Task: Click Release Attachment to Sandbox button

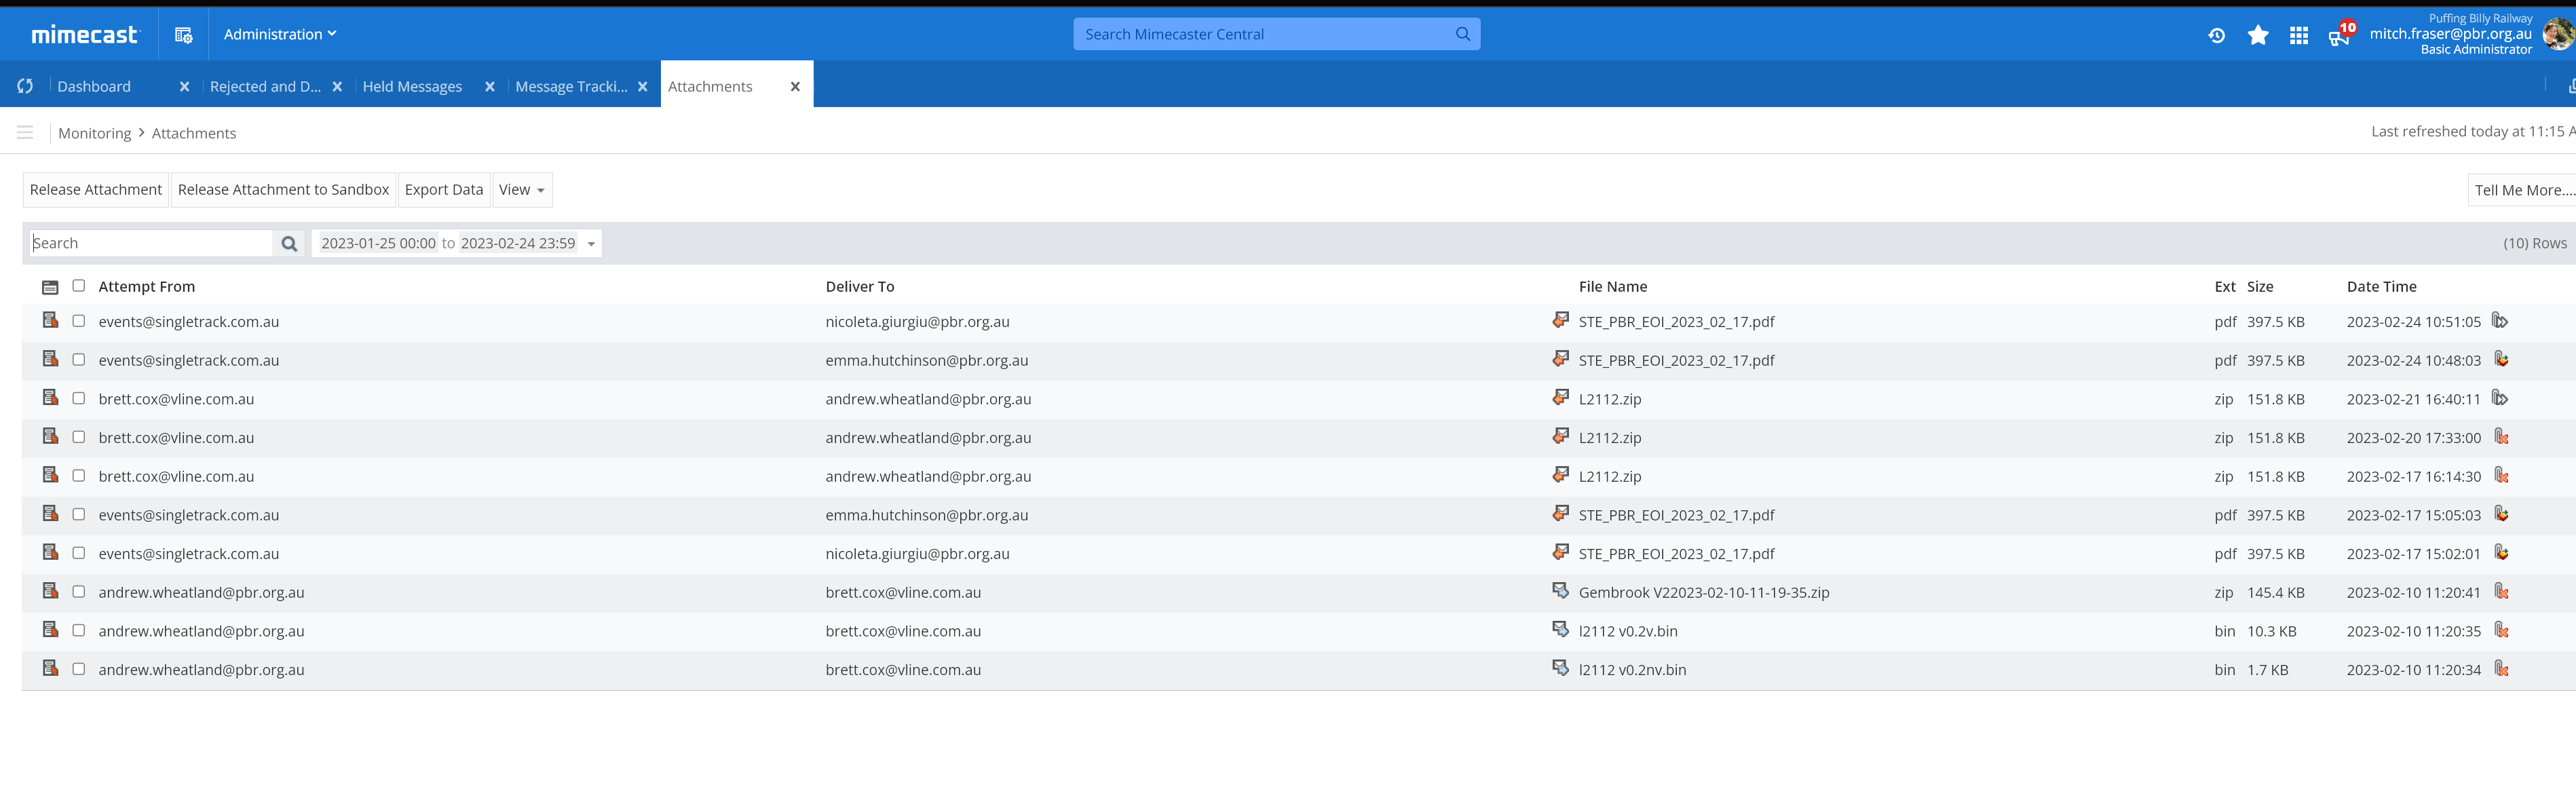Action: [x=283, y=190]
